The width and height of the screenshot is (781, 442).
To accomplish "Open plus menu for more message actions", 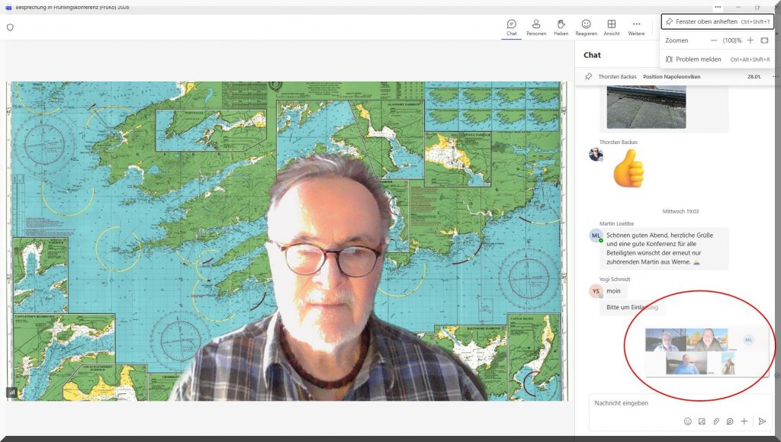I will click(744, 421).
